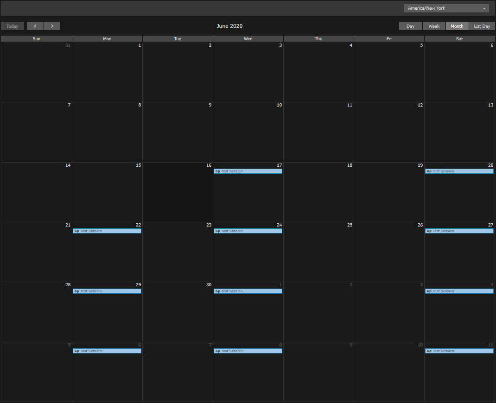Viewport: 496px width, 403px height.
Task: Open Test Session event on June 29
Action: click(x=107, y=291)
